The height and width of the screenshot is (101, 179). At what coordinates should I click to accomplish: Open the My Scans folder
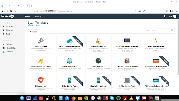pos(10,26)
